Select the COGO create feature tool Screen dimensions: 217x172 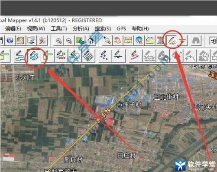tap(61, 56)
